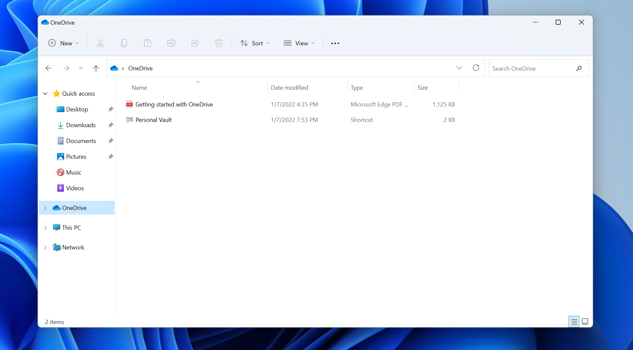Click the Copy icon in the toolbar

point(124,43)
